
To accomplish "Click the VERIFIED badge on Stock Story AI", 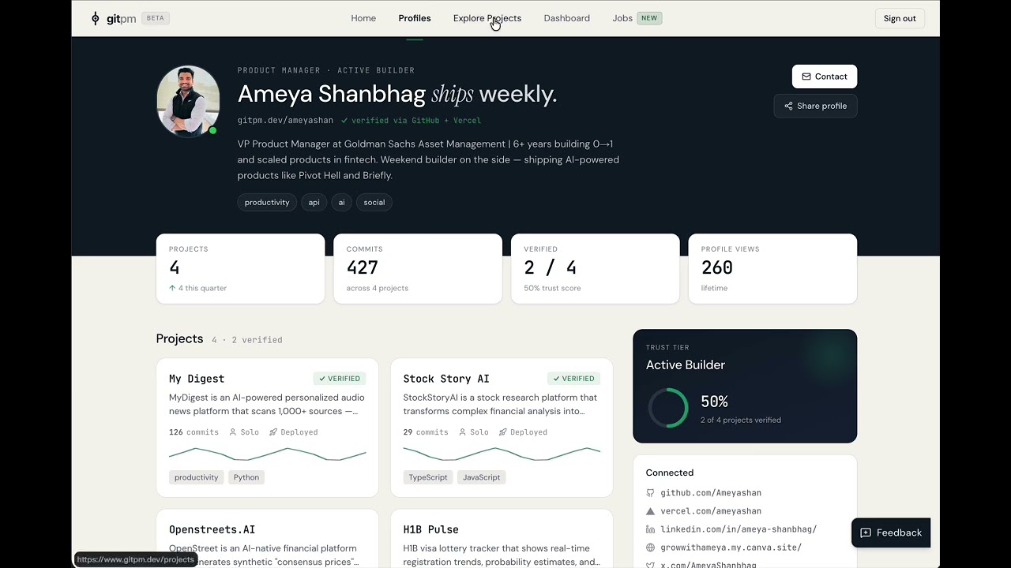I will [573, 379].
